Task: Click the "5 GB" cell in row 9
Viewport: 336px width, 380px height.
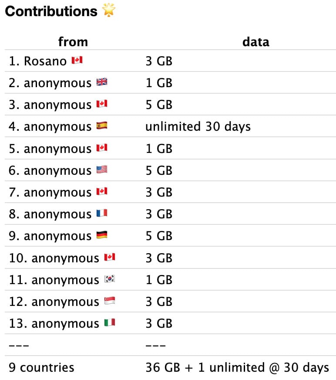Action: (159, 236)
